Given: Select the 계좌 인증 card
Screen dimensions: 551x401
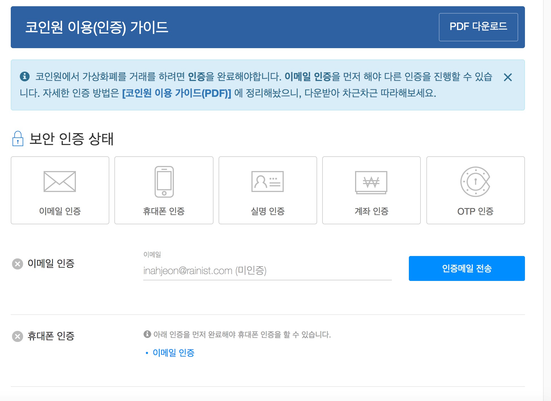Looking at the screenshot, I should pyautogui.click(x=371, y=191).
